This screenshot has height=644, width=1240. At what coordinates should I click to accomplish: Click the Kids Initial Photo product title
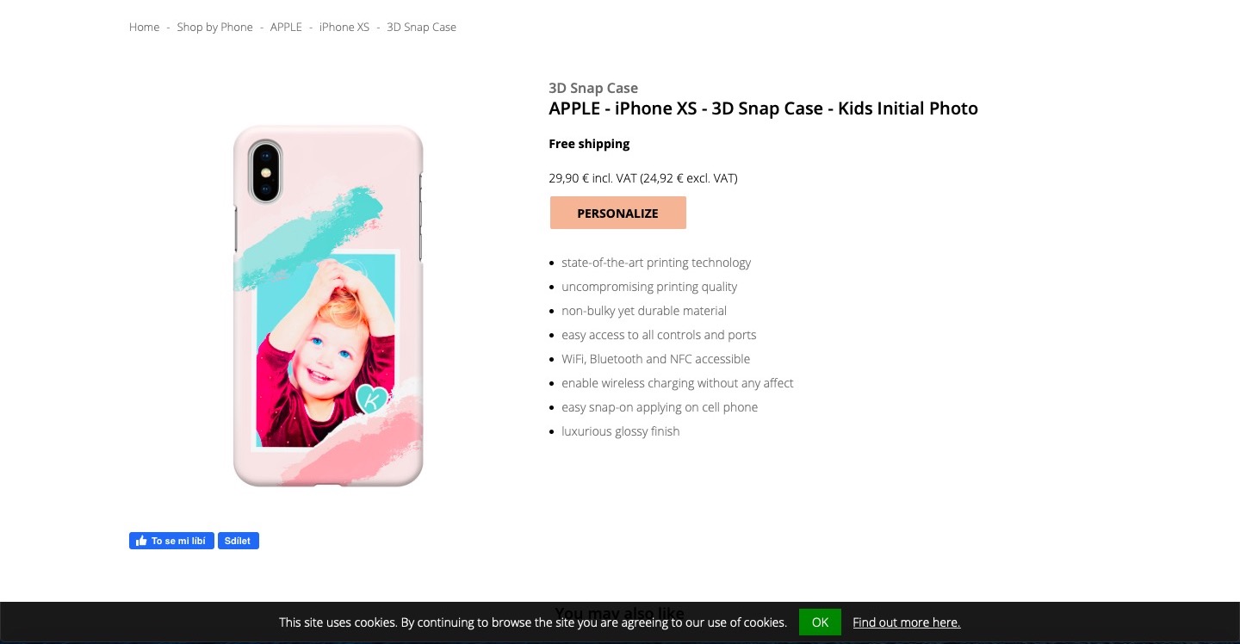763,108
